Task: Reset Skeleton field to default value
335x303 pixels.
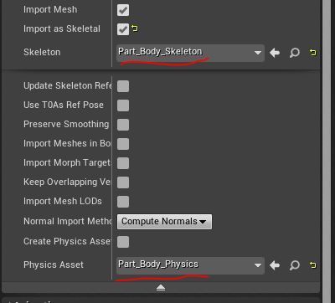Action: pos(313,53)
